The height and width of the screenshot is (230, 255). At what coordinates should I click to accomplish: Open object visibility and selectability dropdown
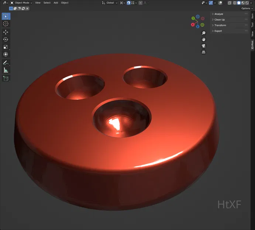(204, 3)
